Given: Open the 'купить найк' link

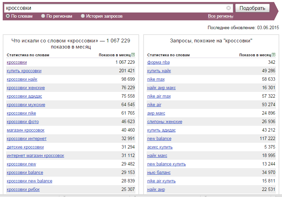Looking at the screenshot, I should point(159,71).
